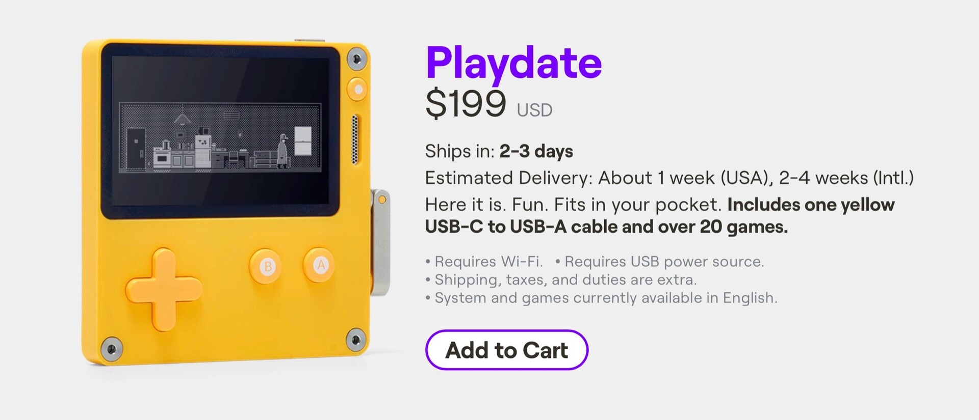Click the Estimated Delivery line
The height and width of the screenshot is (420, 979).
669,178
